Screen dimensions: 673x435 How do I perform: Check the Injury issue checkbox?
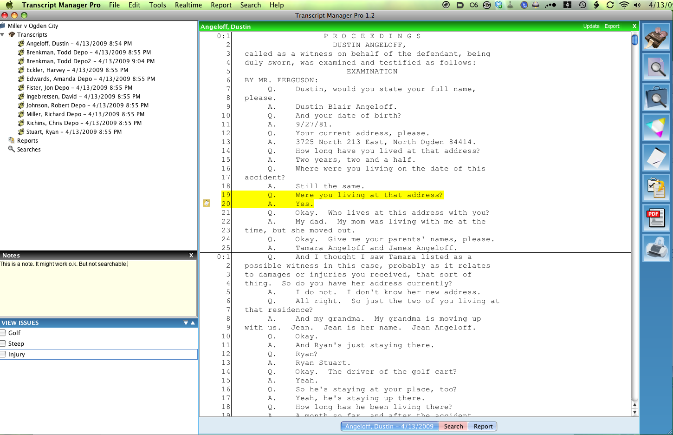coord(3,354)
